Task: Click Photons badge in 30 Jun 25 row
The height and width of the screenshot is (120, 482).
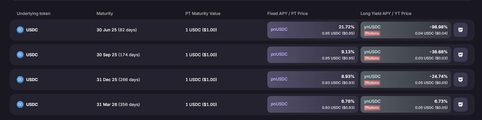Action: 372,33
